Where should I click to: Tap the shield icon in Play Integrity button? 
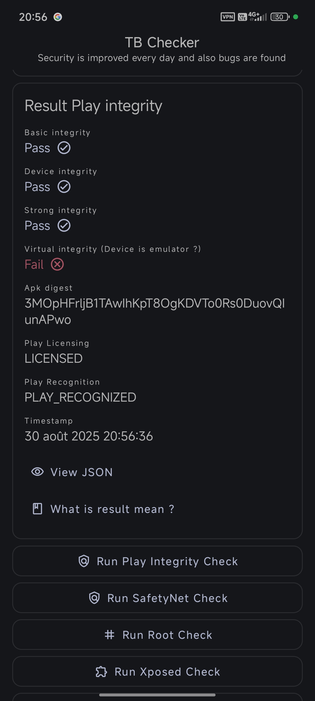(x=84, y=561)
